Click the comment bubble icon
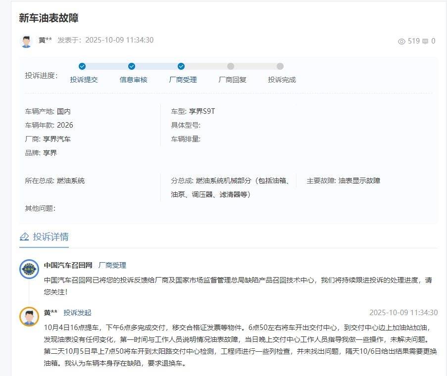Viewport: 447px width, 376px height. [425, 42]
